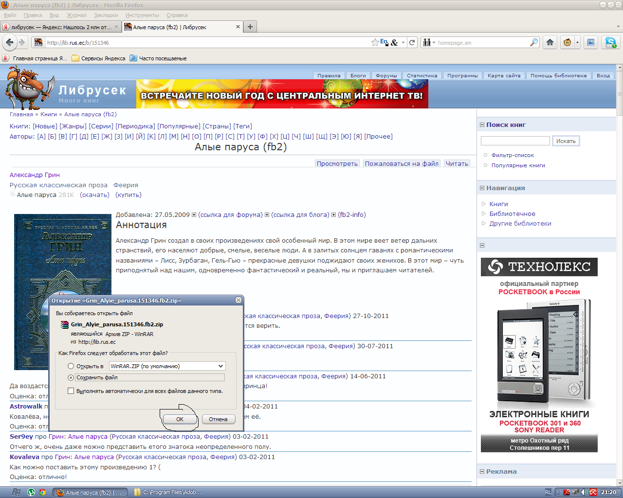Select the Открыть в radio button
The height and width of the screenshot is (498, 623).
tap(71, 366)
